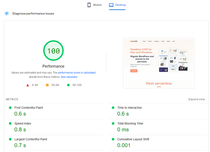
Task: Click the Speed Index metric label
Action: 23,123
